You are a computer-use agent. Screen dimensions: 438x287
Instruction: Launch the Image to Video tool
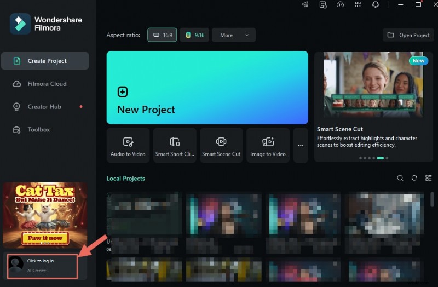[x=268, y=145]
